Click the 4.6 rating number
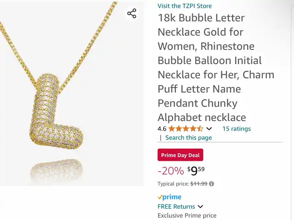Image resolution: width=294 pixels, height=220 pixels. coord(162,129)
